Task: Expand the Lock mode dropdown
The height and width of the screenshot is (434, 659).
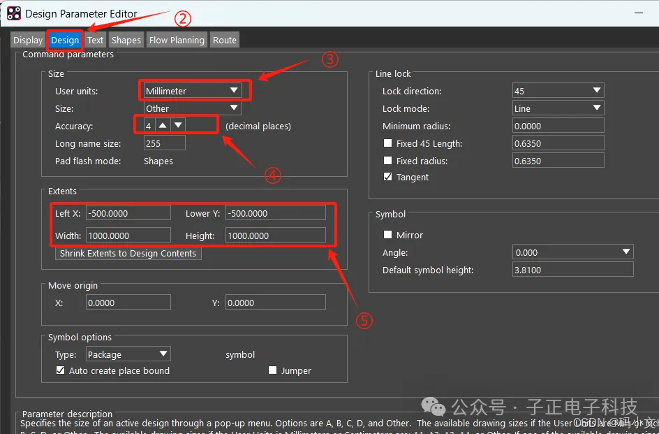Action: pos(558,108)
